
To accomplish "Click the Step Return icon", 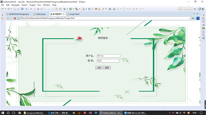I will 52,9.
